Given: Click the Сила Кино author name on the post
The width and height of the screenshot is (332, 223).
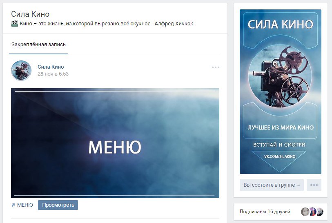Looking at the screenshot, I should (51, 67).
